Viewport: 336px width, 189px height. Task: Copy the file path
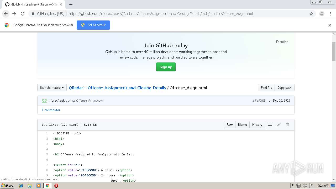(285, 88)
